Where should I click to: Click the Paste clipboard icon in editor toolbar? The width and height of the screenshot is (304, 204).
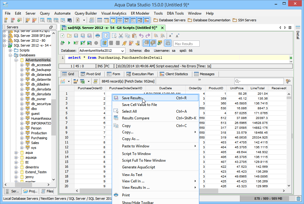(x=134, y=36)
